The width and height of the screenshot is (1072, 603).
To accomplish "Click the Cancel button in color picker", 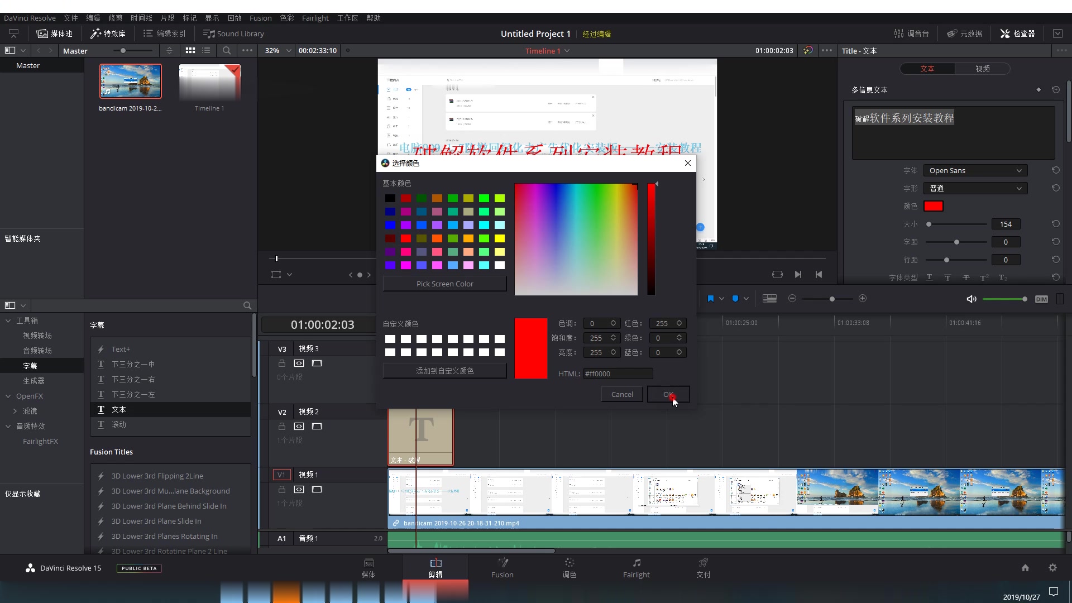I will pyautogui.click(x=622, y=394).
